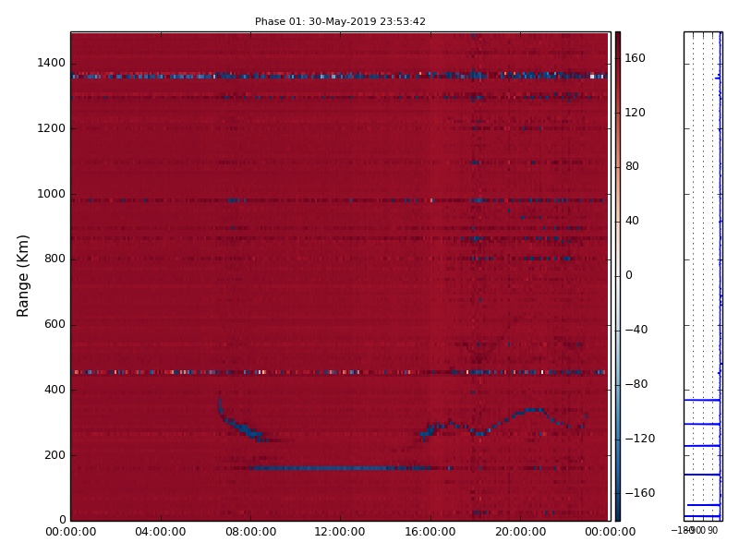
Task: Click the plot title 'Phase 01: 30-May-2019 23:53:42'
Action: point(340,21)
